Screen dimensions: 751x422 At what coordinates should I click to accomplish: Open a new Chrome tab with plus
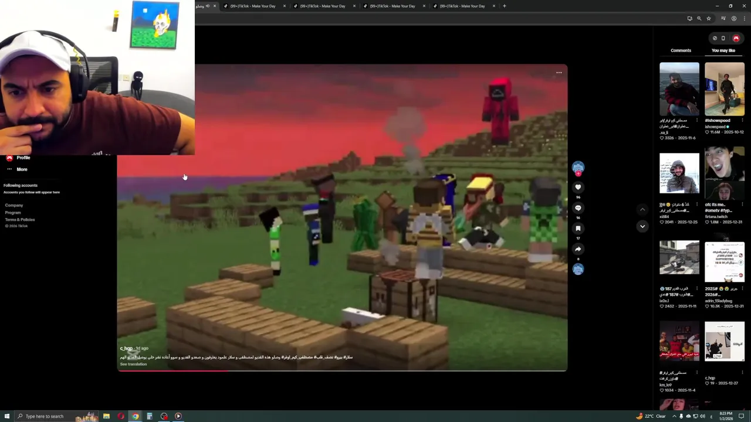pos(504,6)
